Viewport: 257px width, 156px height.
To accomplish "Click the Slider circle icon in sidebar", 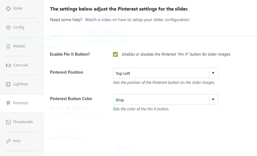I will tap(8, 8).
